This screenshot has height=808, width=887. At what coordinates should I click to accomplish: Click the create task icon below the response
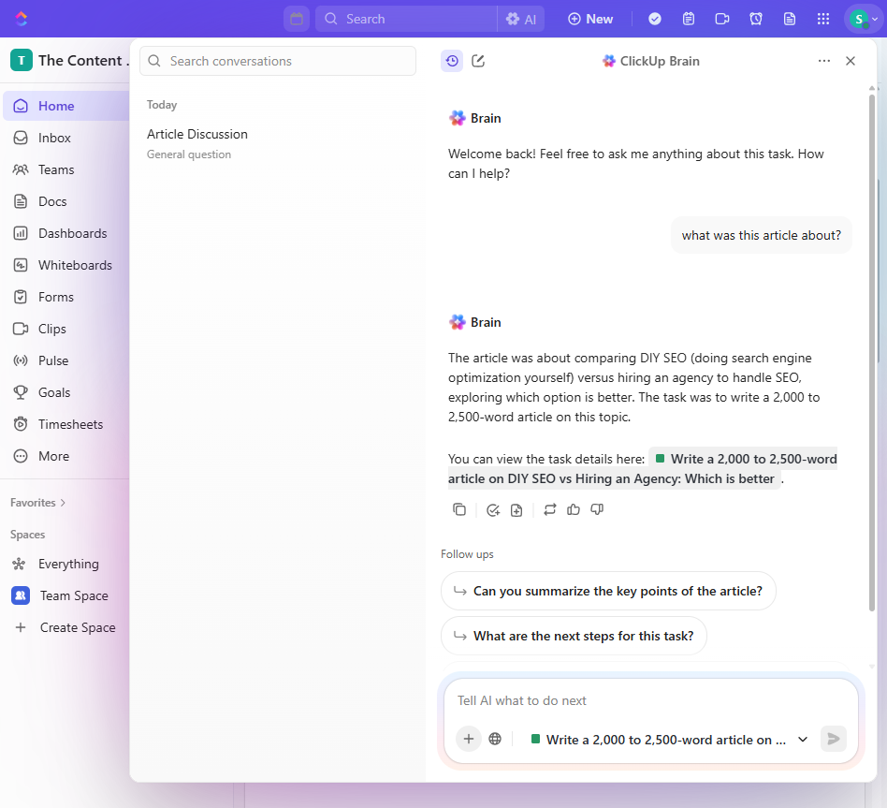[x=493, y=510]
